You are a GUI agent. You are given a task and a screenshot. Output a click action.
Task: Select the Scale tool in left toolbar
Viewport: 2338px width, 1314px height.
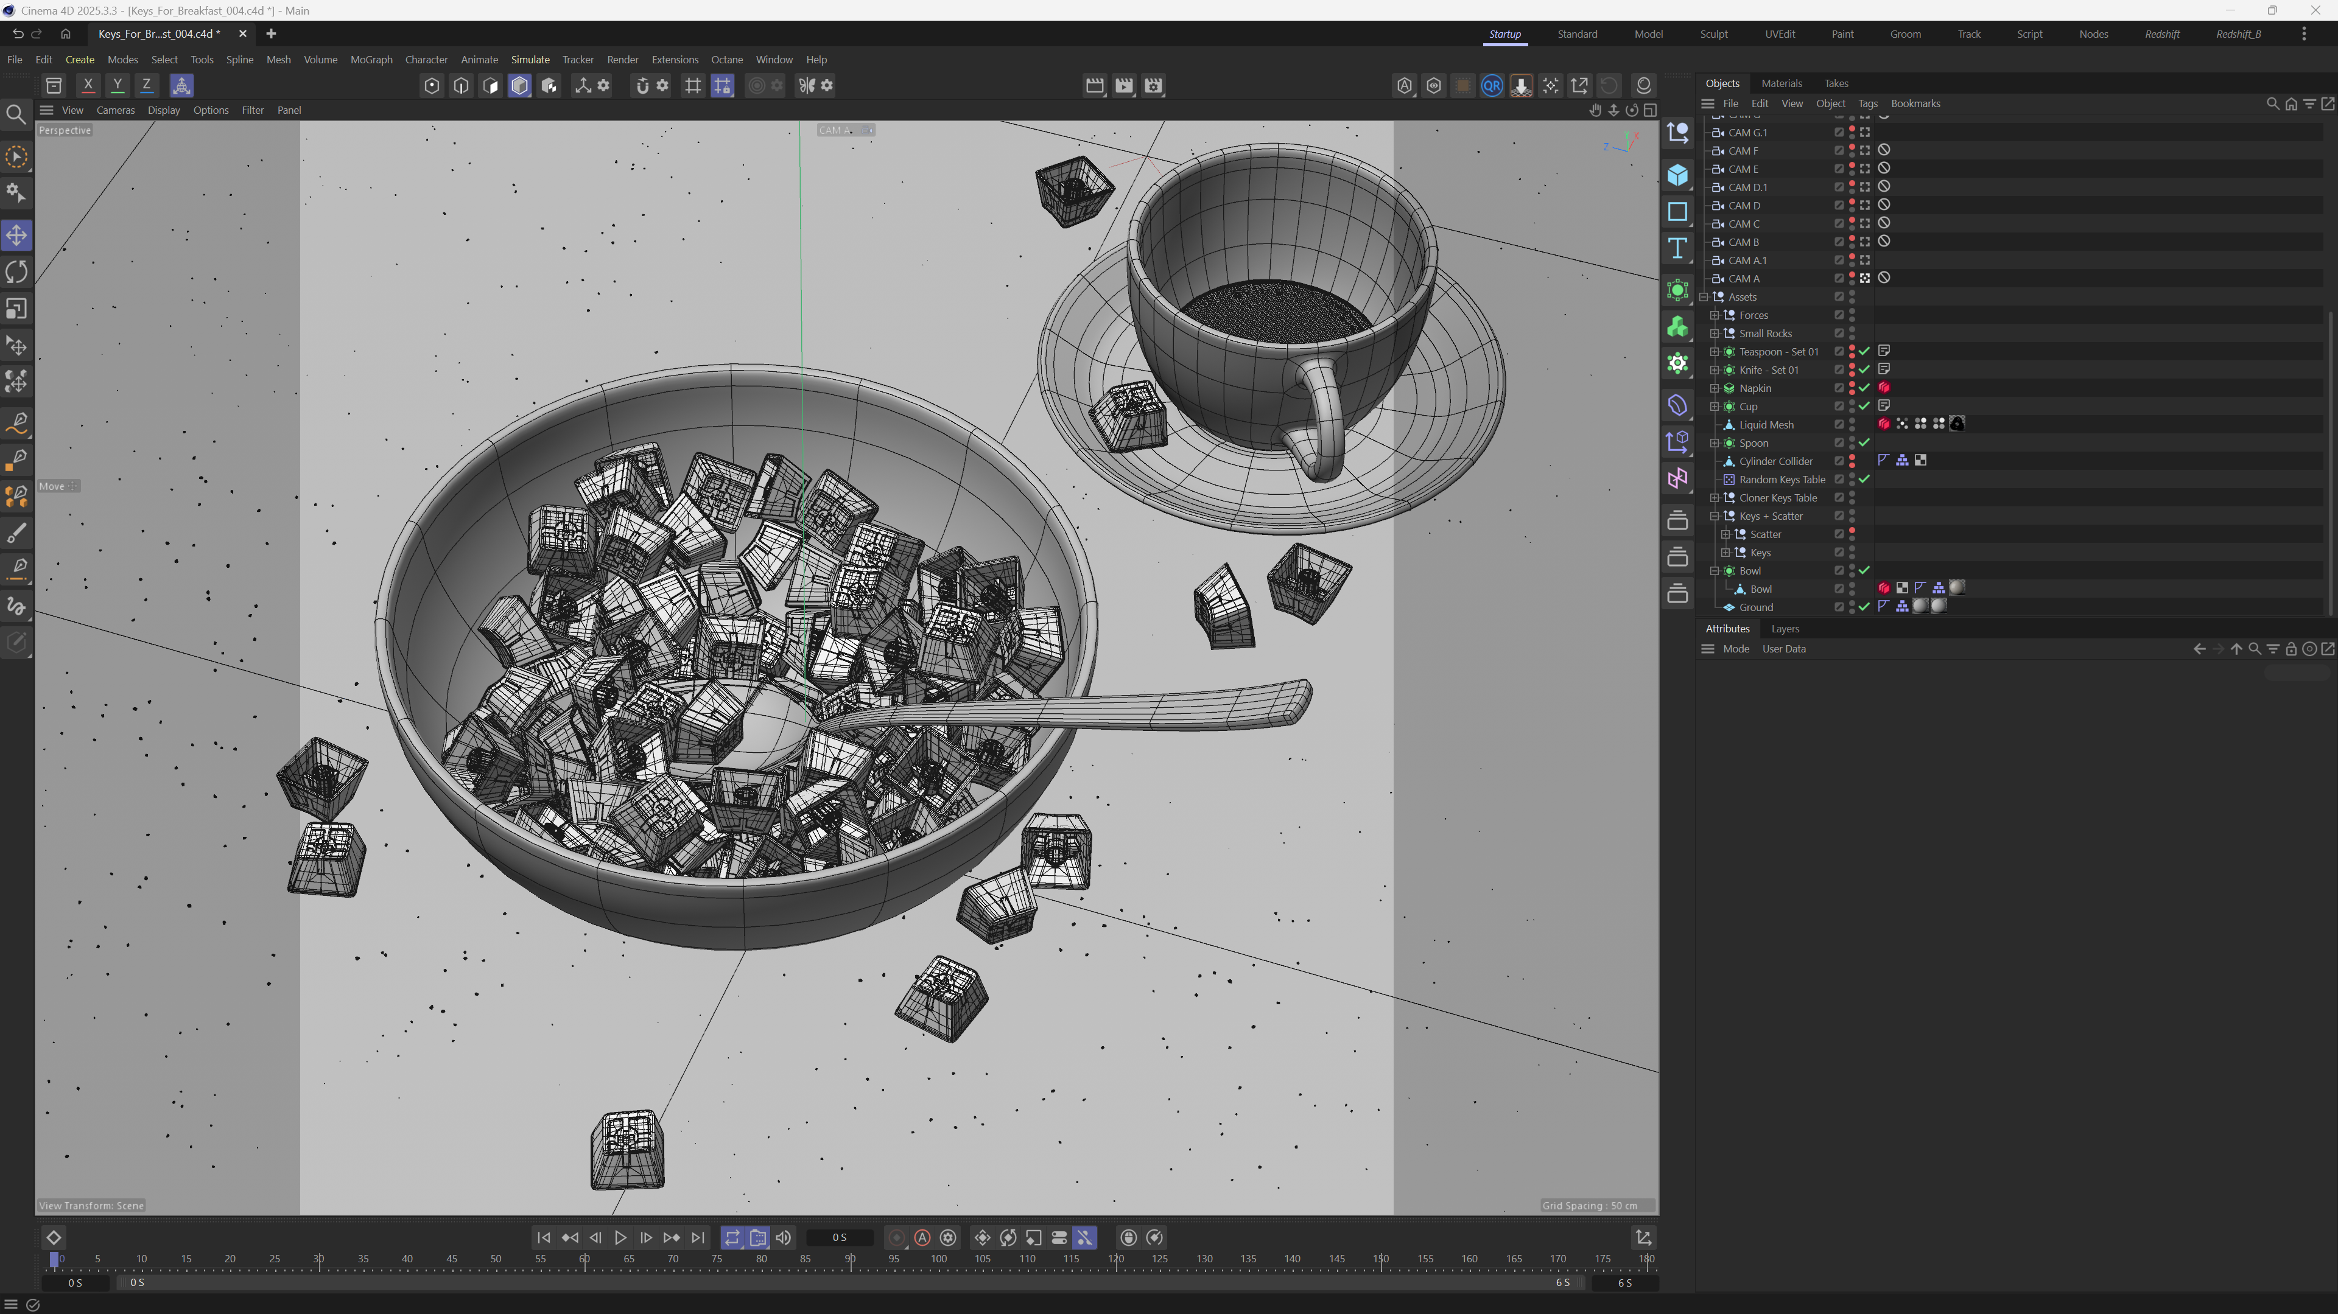tap(16, 309)
